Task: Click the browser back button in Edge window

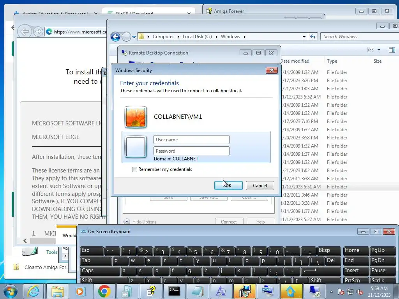Action: click(25, 32)
